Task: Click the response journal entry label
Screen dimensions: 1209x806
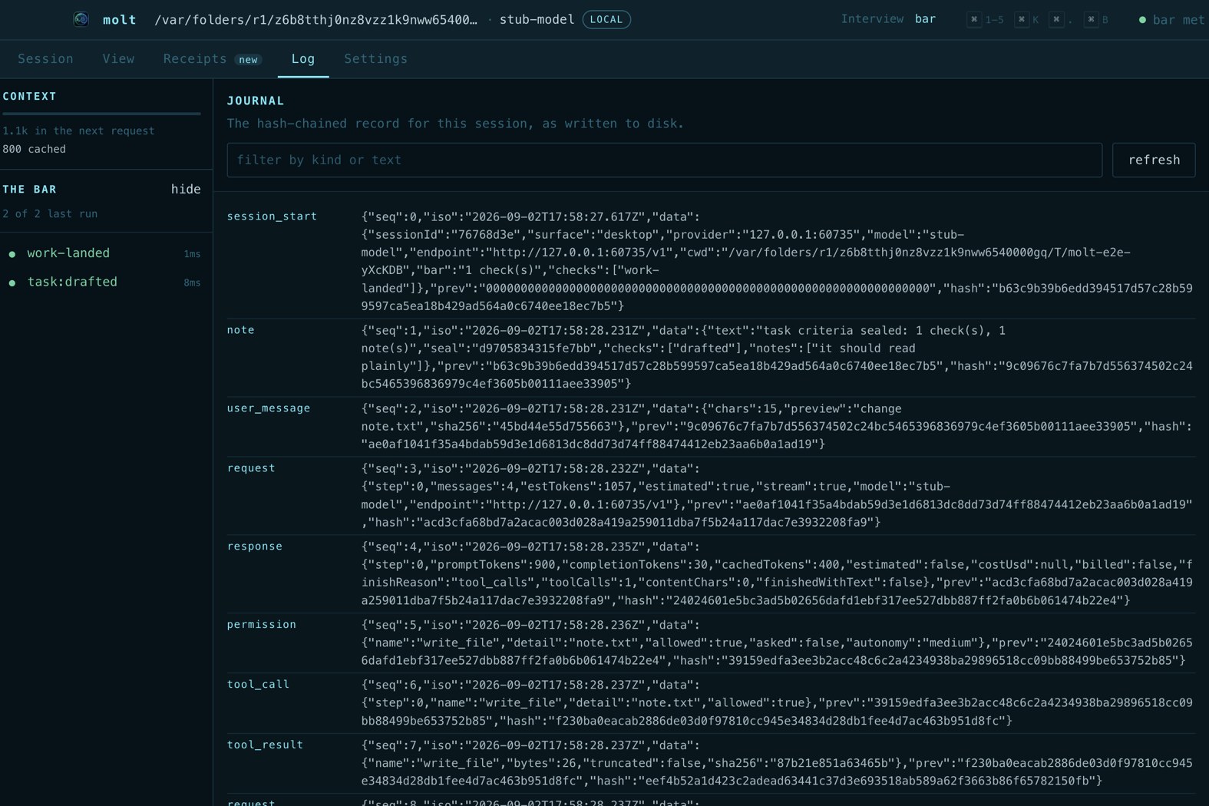Action: (x=255, y=547)
